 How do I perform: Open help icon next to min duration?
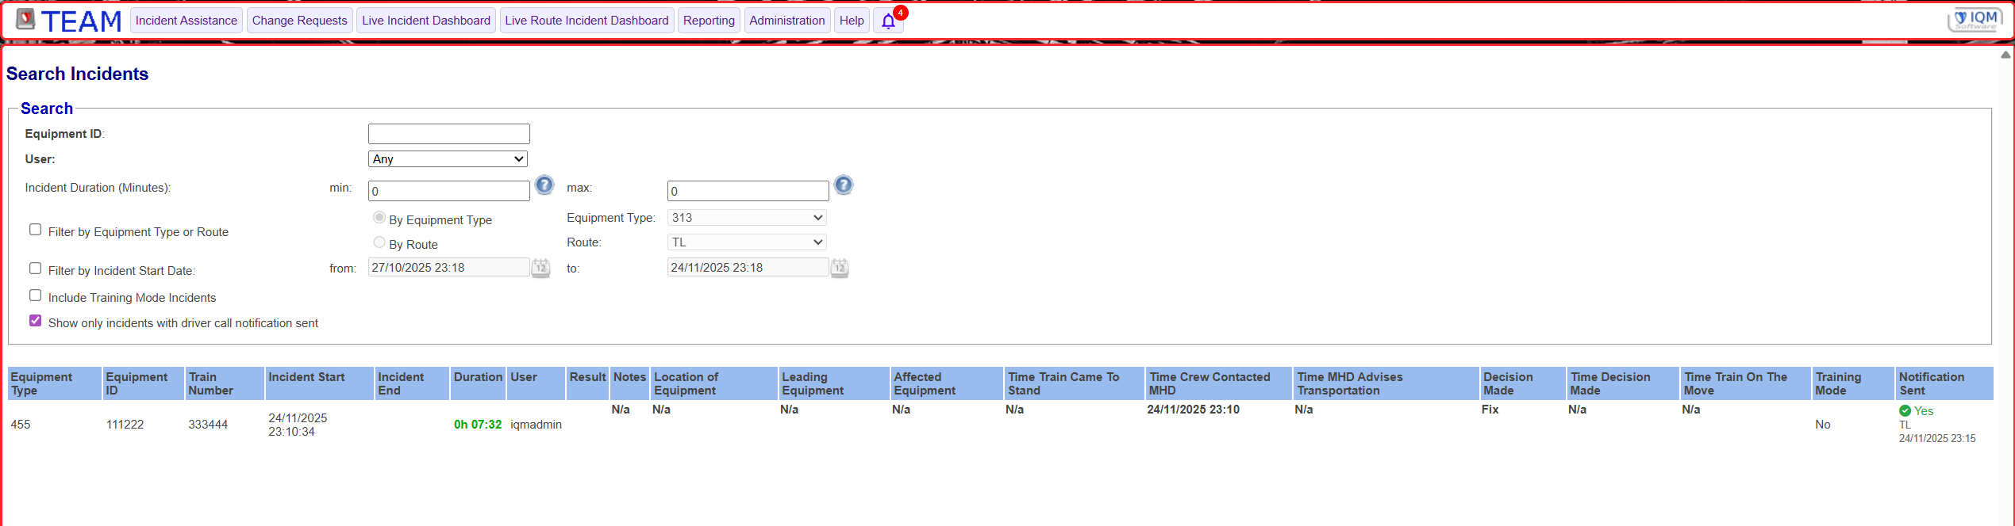click(x=544, y=185)
